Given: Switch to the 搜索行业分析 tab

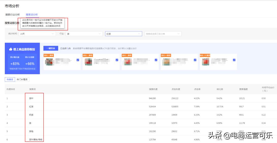Looking at the screenshot, I should click(13, 15).
